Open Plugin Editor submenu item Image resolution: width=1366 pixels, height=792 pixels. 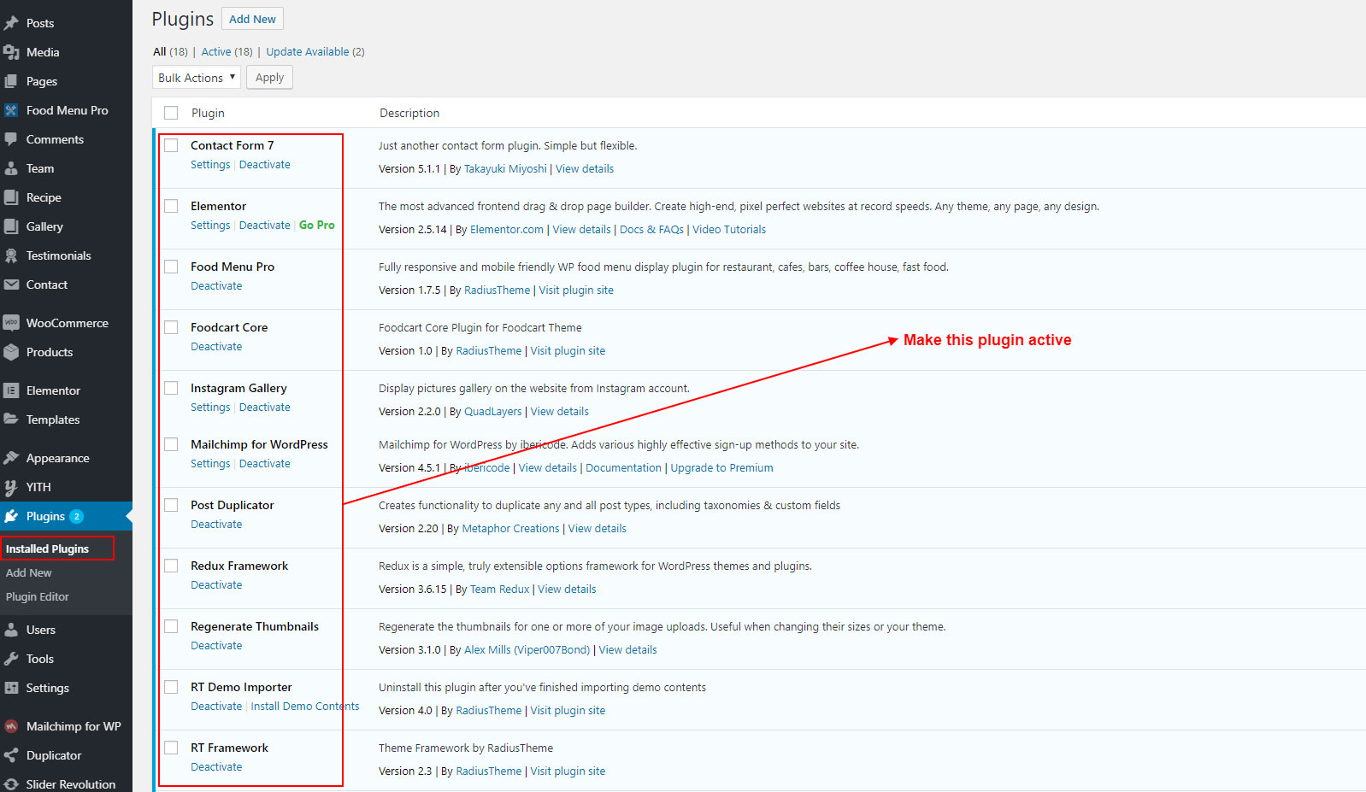(38, 596)
